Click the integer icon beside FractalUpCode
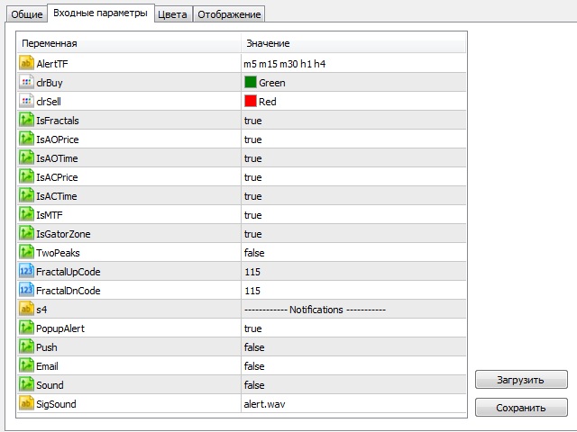577x432 pixels. pos(26,271)
